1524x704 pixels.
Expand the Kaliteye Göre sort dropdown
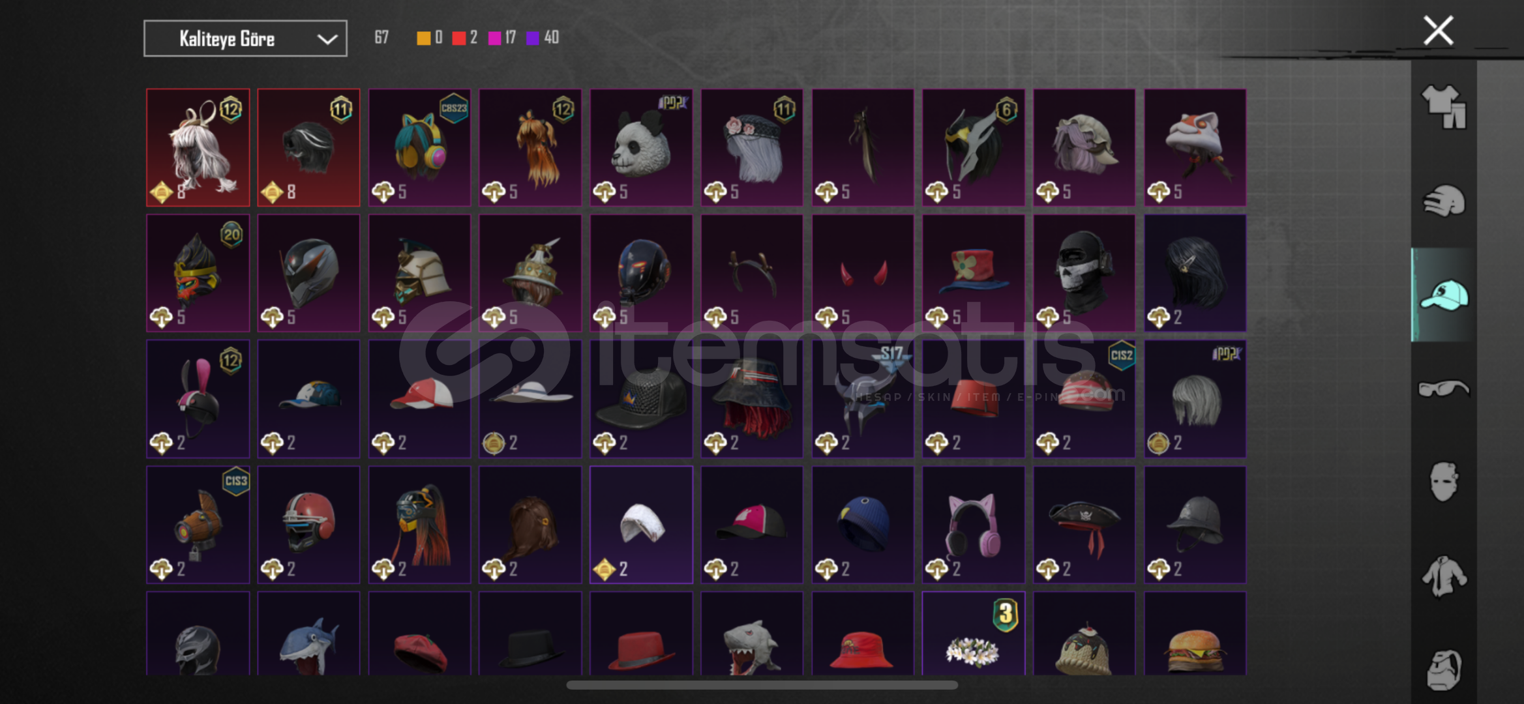245,39
